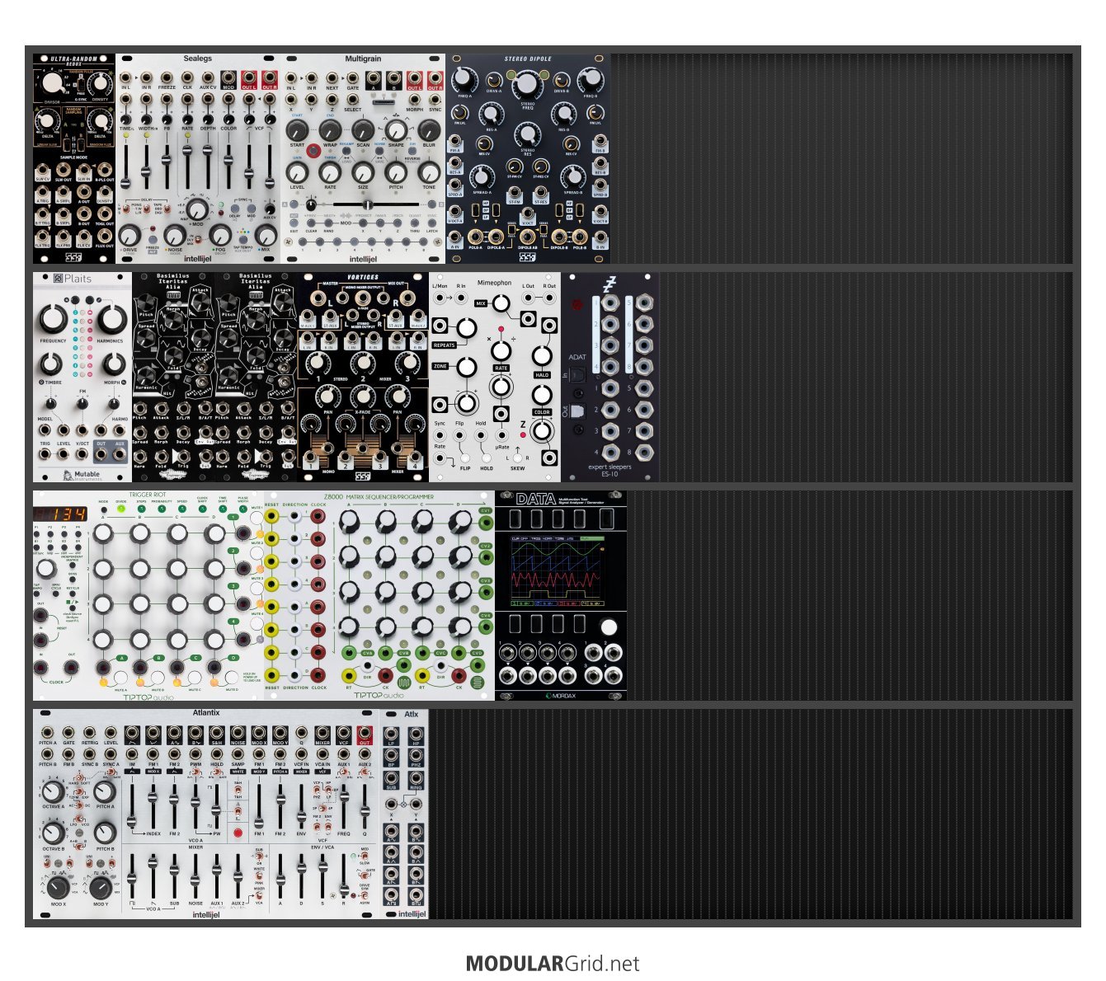The height and width of the screenshot is (981, 1106).
Task: Click the Start knob on Multigrain
Action: click(x=297, y=129)
